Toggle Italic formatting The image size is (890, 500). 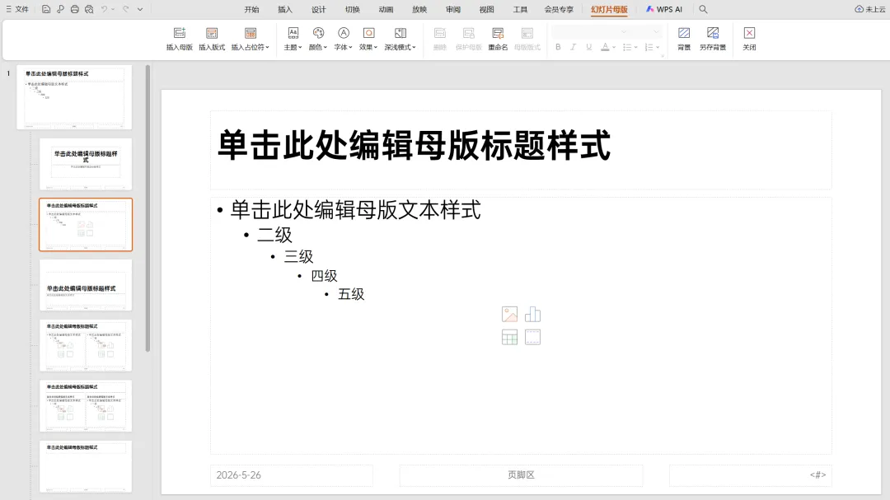[574, 47]
